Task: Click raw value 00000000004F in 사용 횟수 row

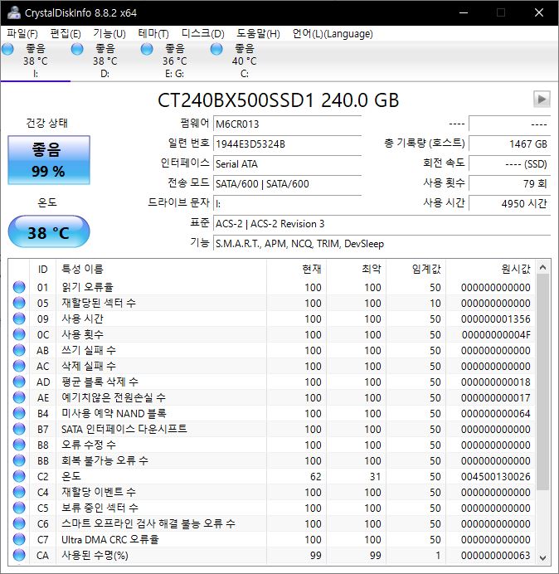Action: [496, 334]
